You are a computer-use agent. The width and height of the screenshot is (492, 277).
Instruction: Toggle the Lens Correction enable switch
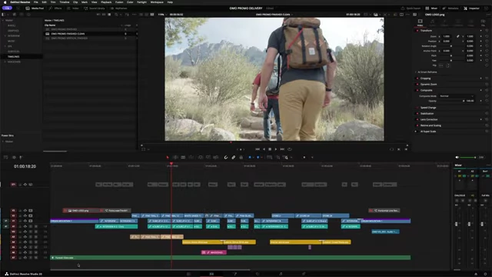click(417, 119)
